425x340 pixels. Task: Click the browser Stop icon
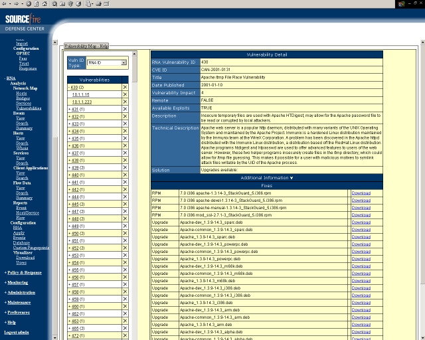(29, 4)
